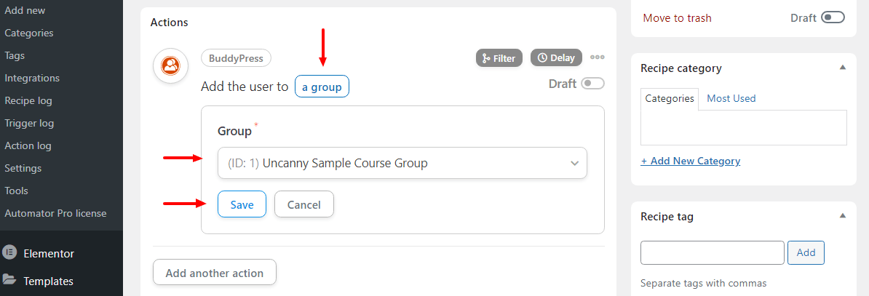Open Recipe log in sidebar
The image size is (869, 296).
tap(29, 100)
